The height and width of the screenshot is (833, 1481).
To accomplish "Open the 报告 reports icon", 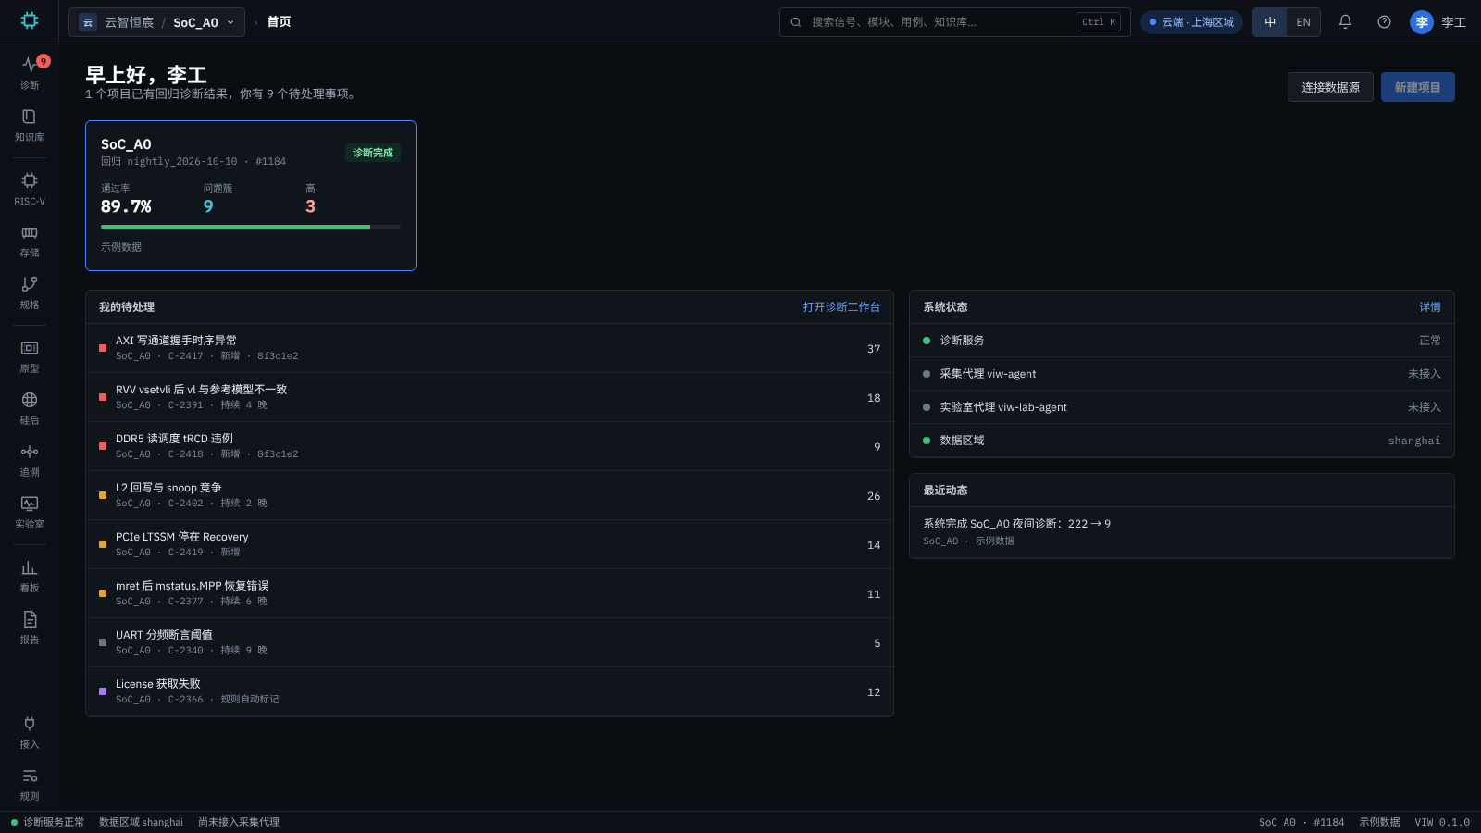I will click(x=30, y=628).
